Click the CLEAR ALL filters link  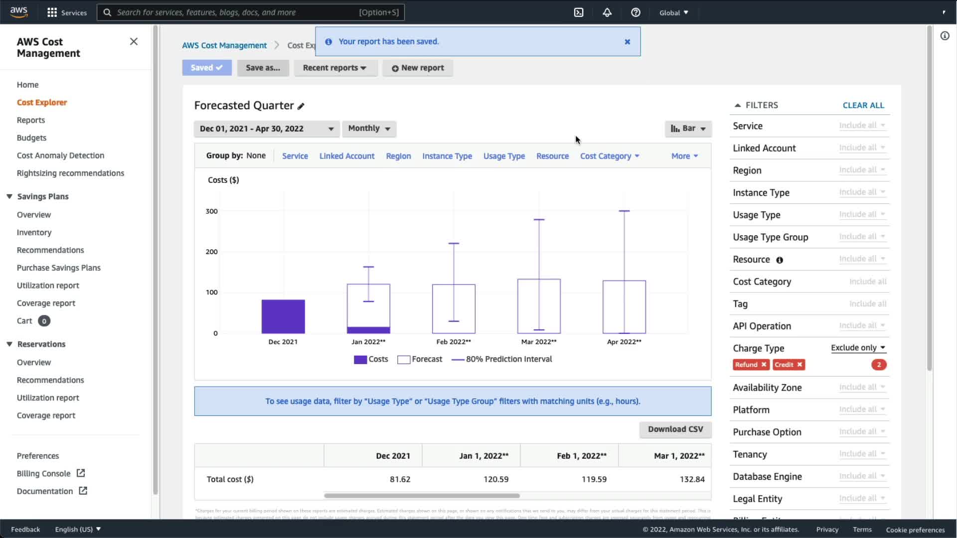click(863, 105)
